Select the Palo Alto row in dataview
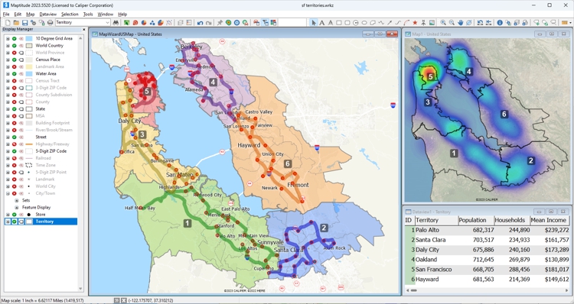574x304 pixels. (487, 230)
